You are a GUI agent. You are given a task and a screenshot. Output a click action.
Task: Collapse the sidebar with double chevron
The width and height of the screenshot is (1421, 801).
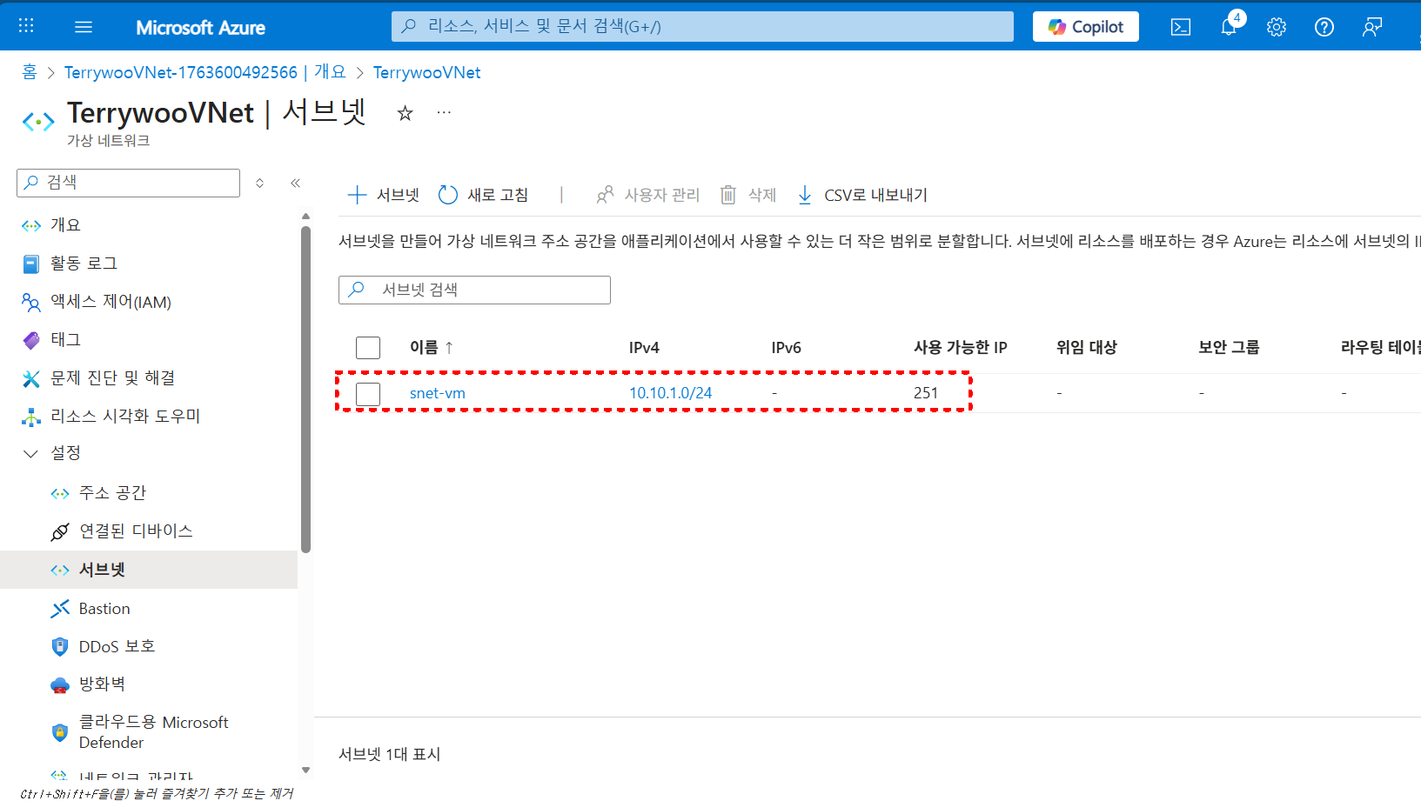[295, 183]
